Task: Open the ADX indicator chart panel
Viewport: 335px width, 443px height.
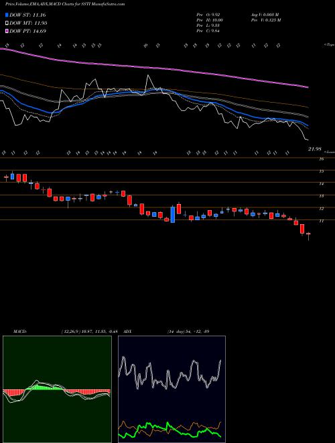Action: pos(172,389)
